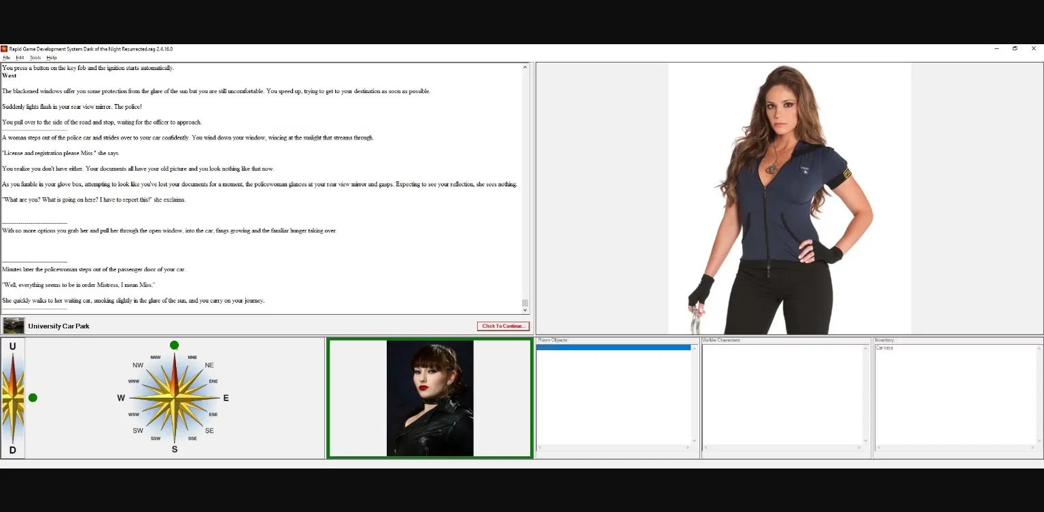Screen dimensions: 1044x512
Task: Select the NE direction on the compass
Action: click(209, 366)
